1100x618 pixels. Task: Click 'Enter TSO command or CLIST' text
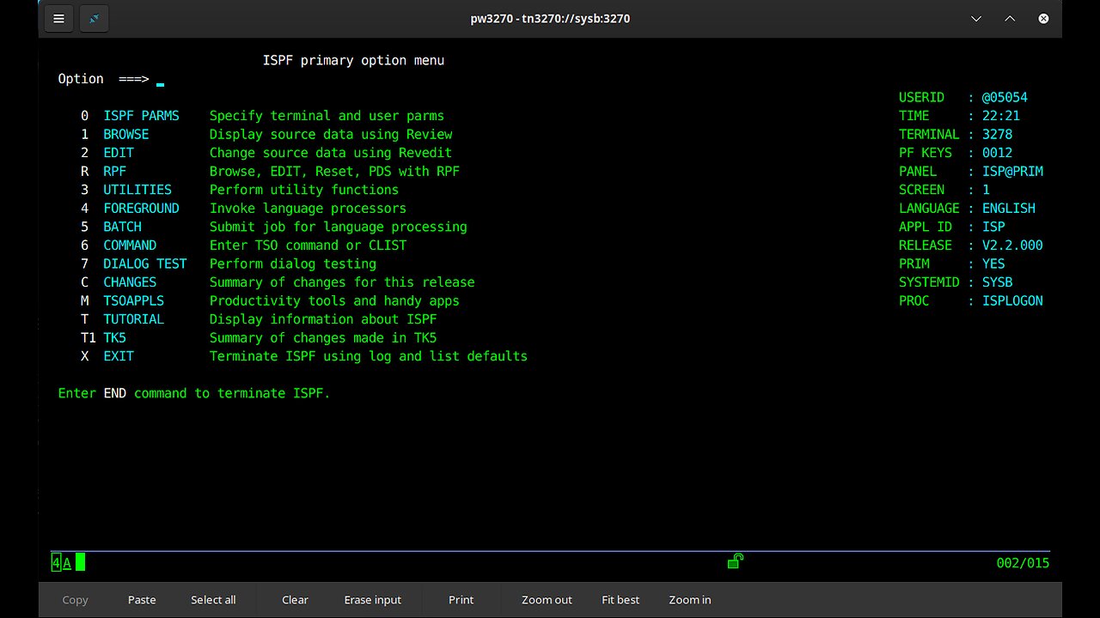point(308,245)
